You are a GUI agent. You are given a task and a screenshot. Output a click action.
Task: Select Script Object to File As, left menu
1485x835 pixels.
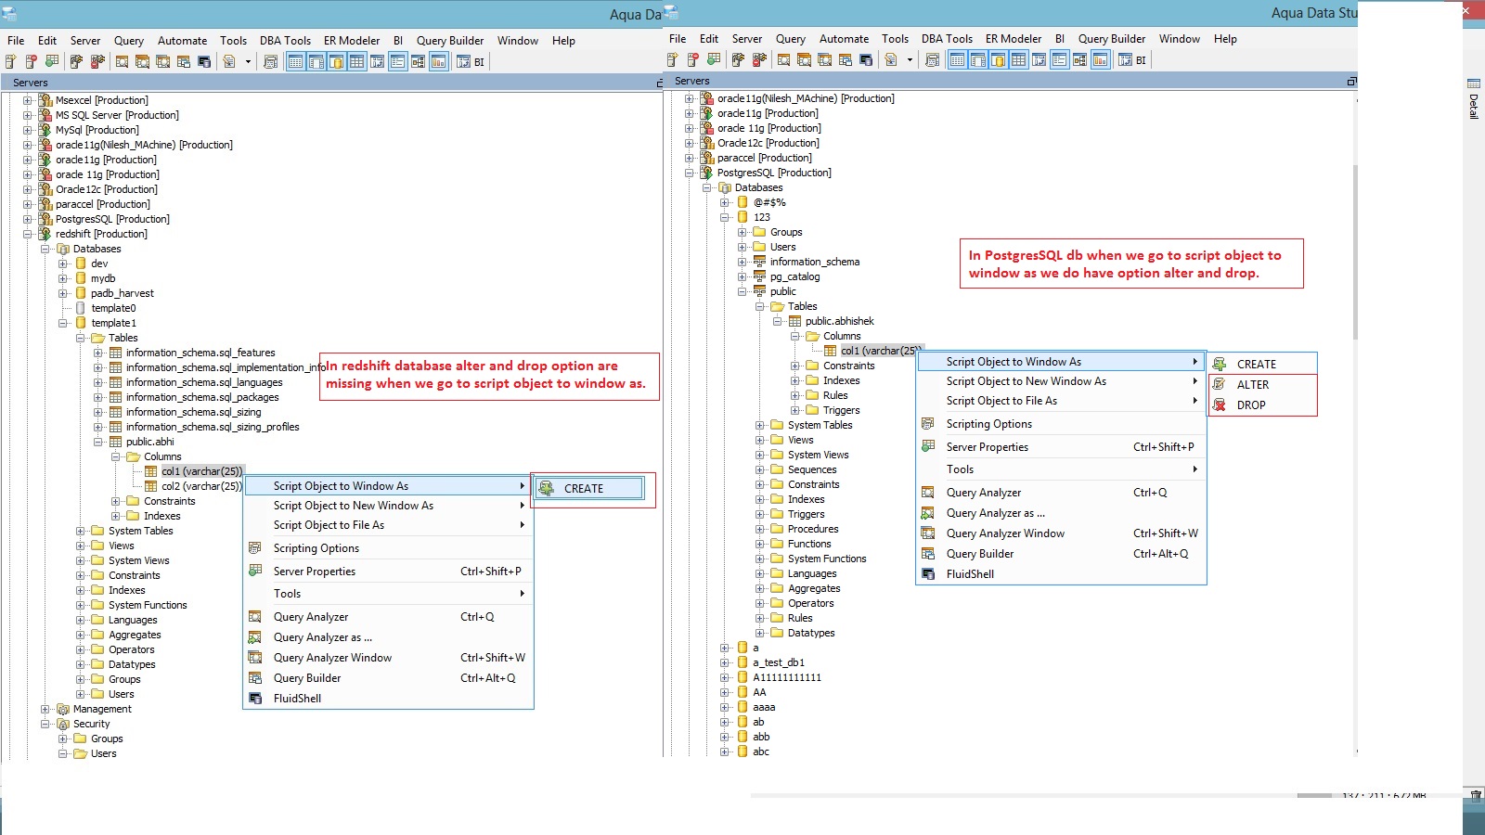(x=388, y=525)
